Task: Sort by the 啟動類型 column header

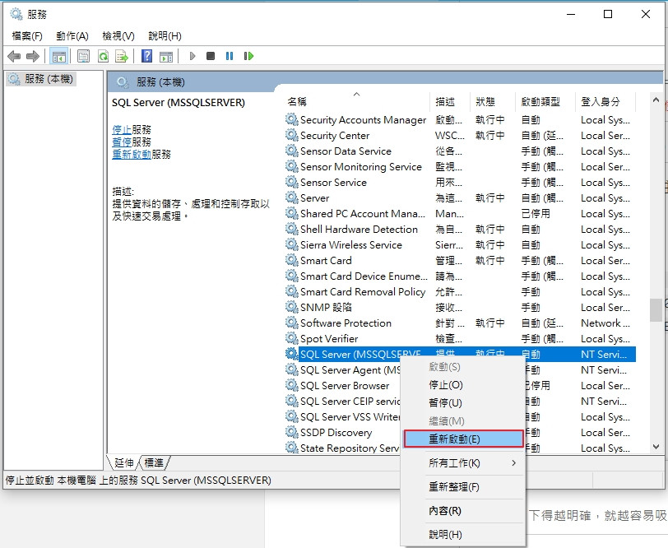Action: (x=545, y=101)
